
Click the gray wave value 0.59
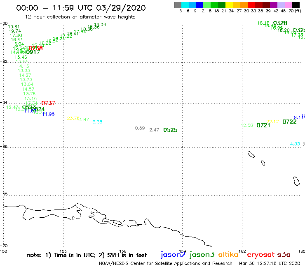pyautogui.click(x=140, y=128)
